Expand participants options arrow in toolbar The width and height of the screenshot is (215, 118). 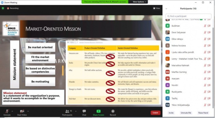click(x=76, y=111)
